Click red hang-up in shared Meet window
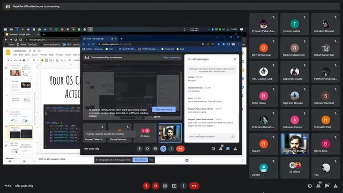Image resolution: width=343 pixels, height=193 pixels. (x=180, y=149)
